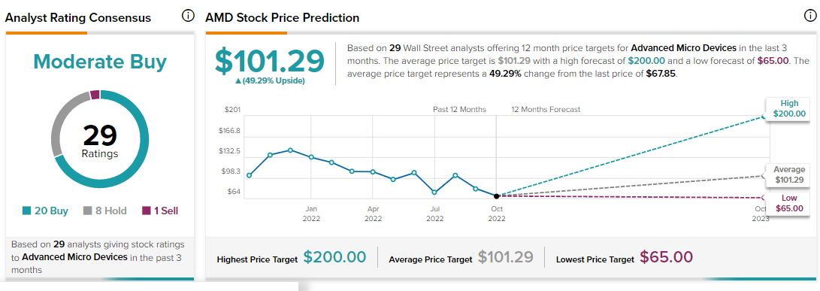Click Highest Price Target $200.00 value
This screenshot has height=291, width=820.
click(334, 257)
